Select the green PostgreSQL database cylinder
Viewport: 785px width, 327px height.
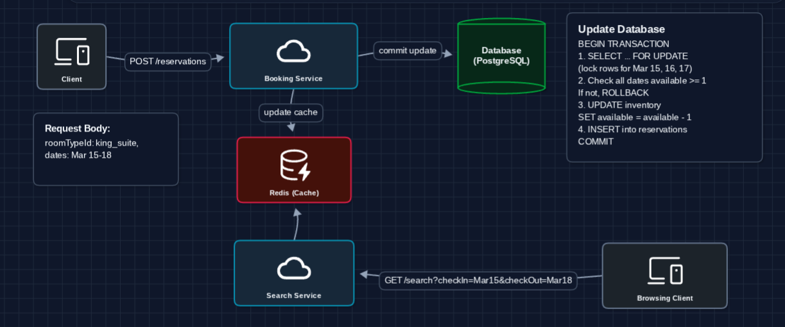(x=501, y=56)
